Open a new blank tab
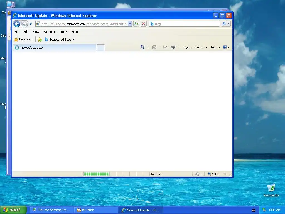The height and width of the screenshot is (214, 285). click(x=101, y=48)
